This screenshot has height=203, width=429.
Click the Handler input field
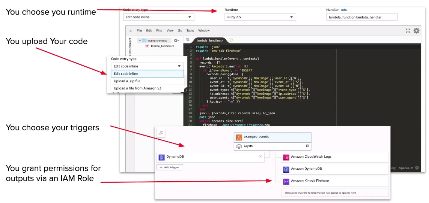[362, 17]
